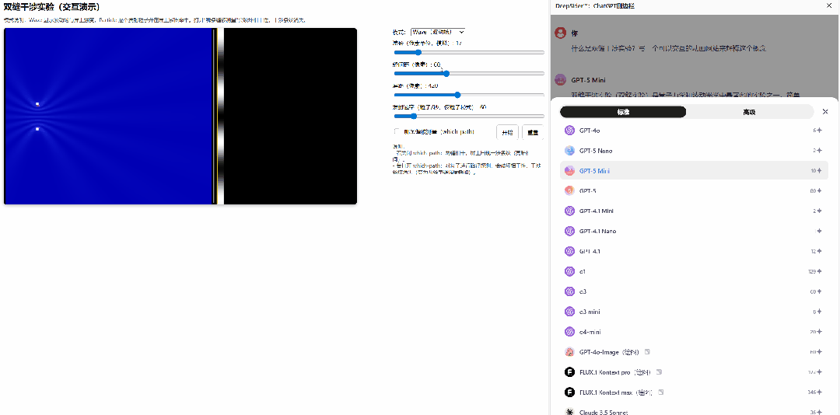Viewport: 840px width, 415px height.
Task: Click the o4-mini model icon
Action: (x=569, y=332)
